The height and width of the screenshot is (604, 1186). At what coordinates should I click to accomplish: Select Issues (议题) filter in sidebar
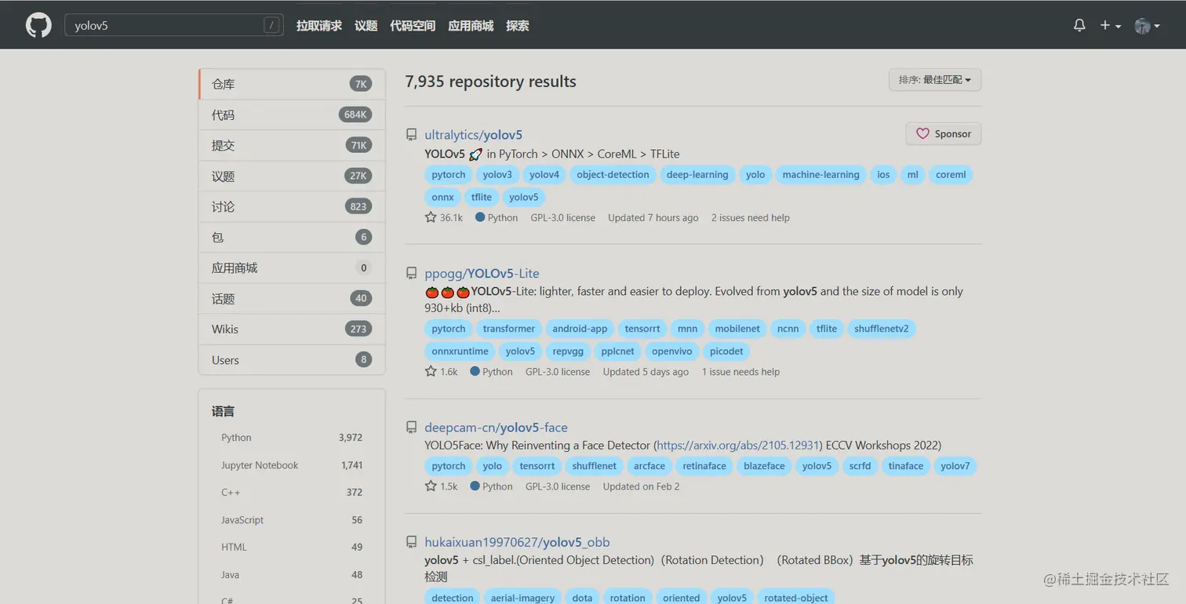tap(292, 176)
